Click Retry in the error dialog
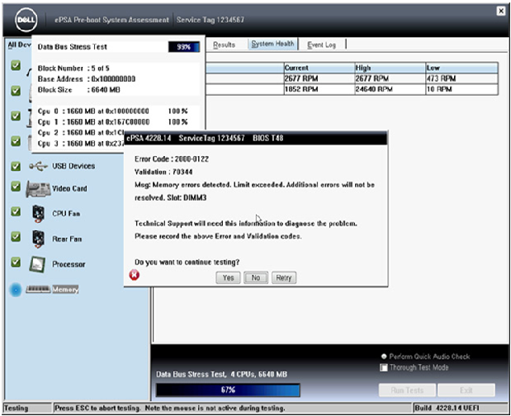Viewport: 511px width, 416px height. 284,278
